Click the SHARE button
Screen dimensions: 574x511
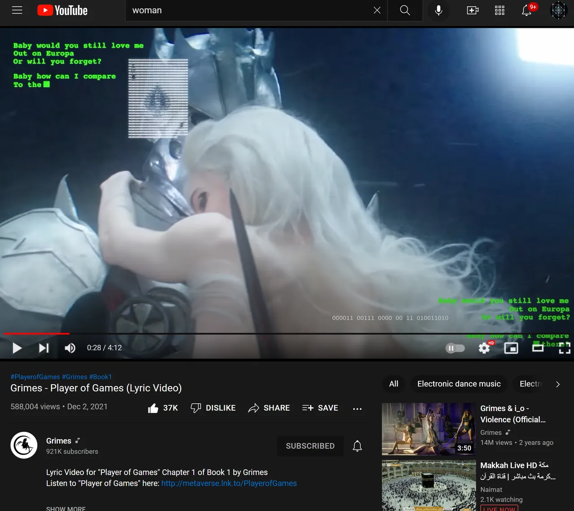[x=269, y=408]
